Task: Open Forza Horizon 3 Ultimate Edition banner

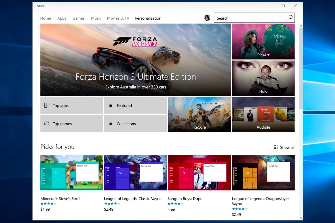Action: (136, 60)
